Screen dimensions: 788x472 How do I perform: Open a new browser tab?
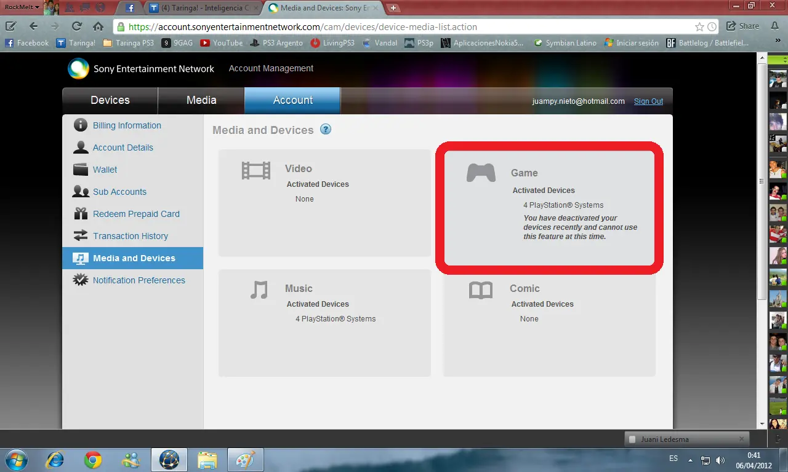click(393, 8)
